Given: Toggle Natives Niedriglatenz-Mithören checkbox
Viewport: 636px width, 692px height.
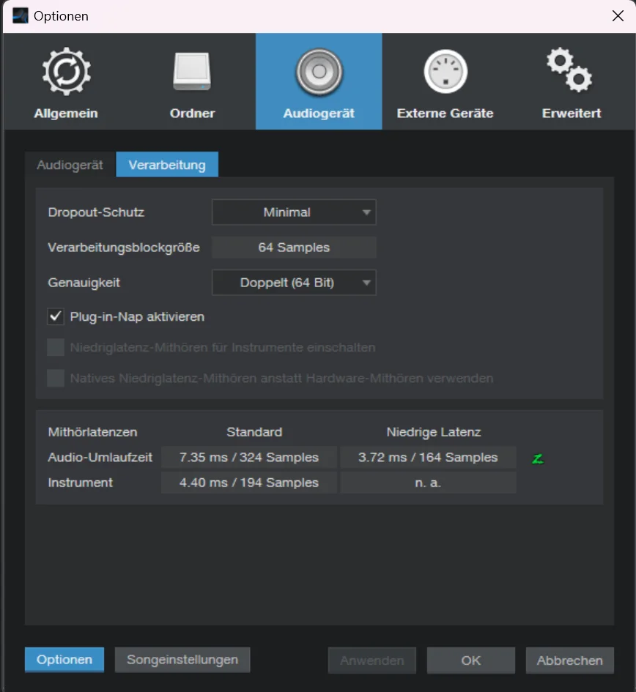Looking at the screenshot, I should (x=56, y=378).
